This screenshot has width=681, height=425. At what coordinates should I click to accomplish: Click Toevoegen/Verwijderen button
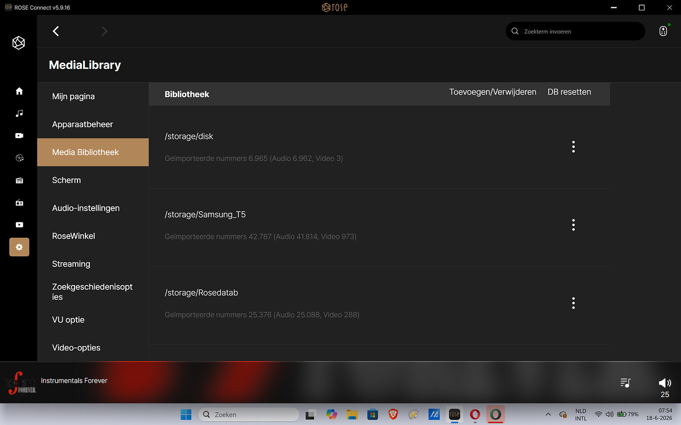click(492, 92)
